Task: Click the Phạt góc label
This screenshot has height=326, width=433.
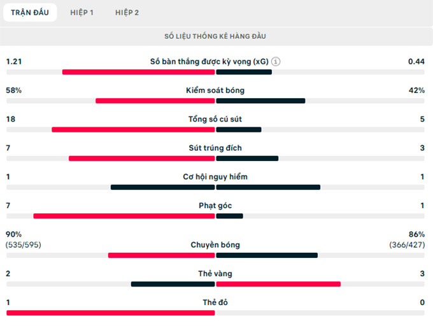Action: pos(215,206)
